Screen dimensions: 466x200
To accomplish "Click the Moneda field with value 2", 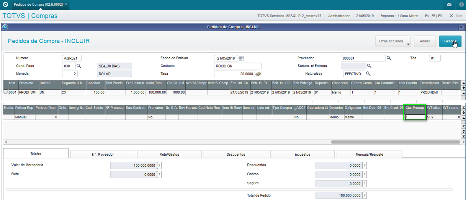I will coord(70,74).
